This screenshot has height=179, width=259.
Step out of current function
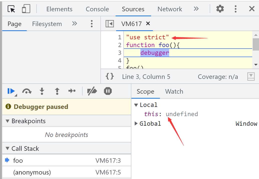tap(57, 91)
